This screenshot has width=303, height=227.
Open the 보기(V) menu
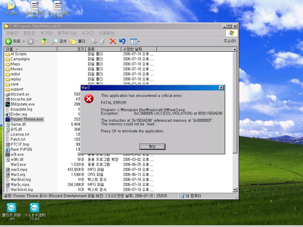pyautogui.click(x=46, y=33)
